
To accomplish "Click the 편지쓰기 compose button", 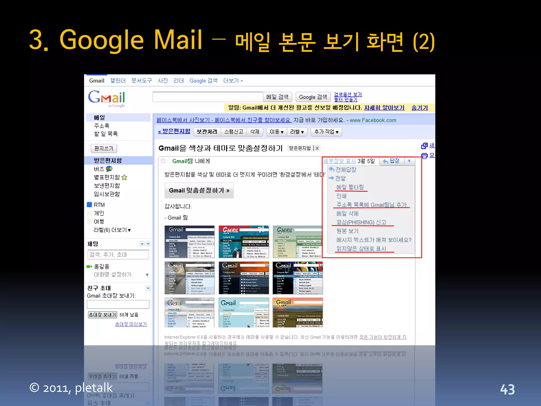I will coord(104,148).
